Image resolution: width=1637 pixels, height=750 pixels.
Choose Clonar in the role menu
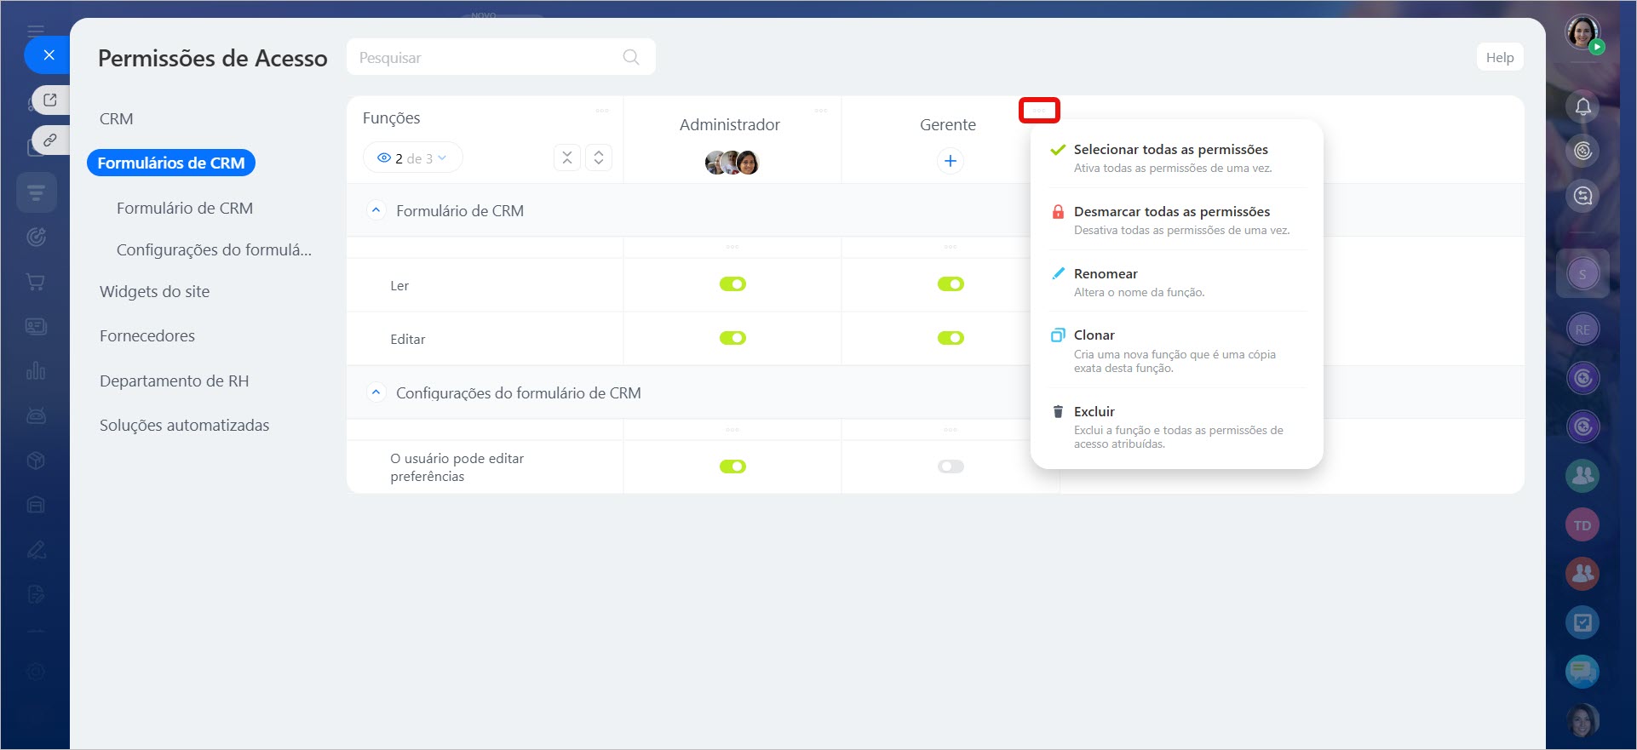[1094, 335]
